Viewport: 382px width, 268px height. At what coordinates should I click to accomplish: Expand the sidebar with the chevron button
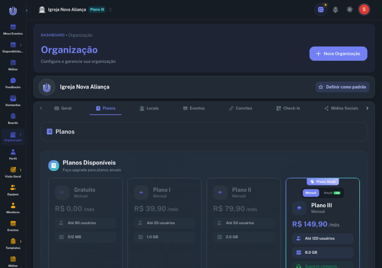[x=26, y=10]
